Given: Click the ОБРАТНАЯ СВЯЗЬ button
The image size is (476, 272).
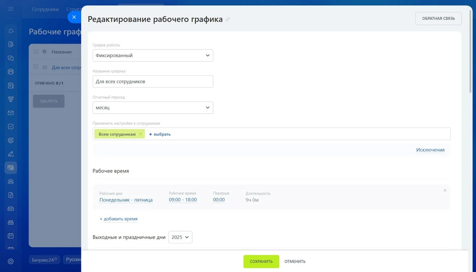Looking at the screenshot, I should (438, 19).
